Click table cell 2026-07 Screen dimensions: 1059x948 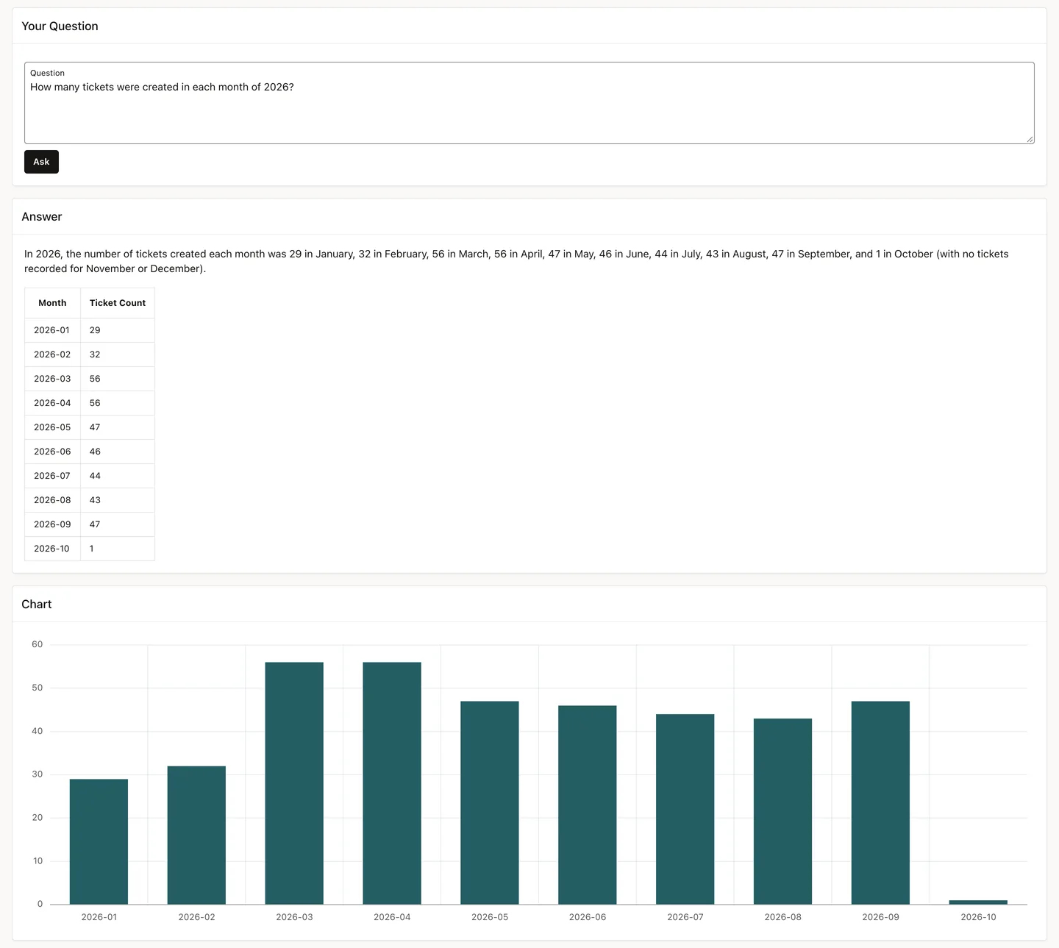click(52, 476)
